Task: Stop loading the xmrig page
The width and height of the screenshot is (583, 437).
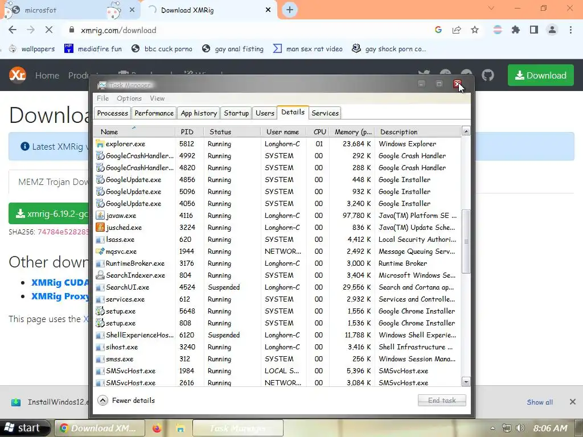Action: tap(49, 30)
